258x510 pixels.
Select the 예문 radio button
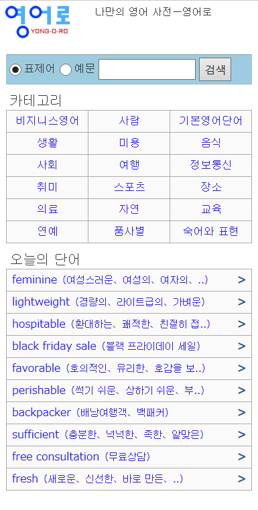pyautogui.click(x=66, y=69)
